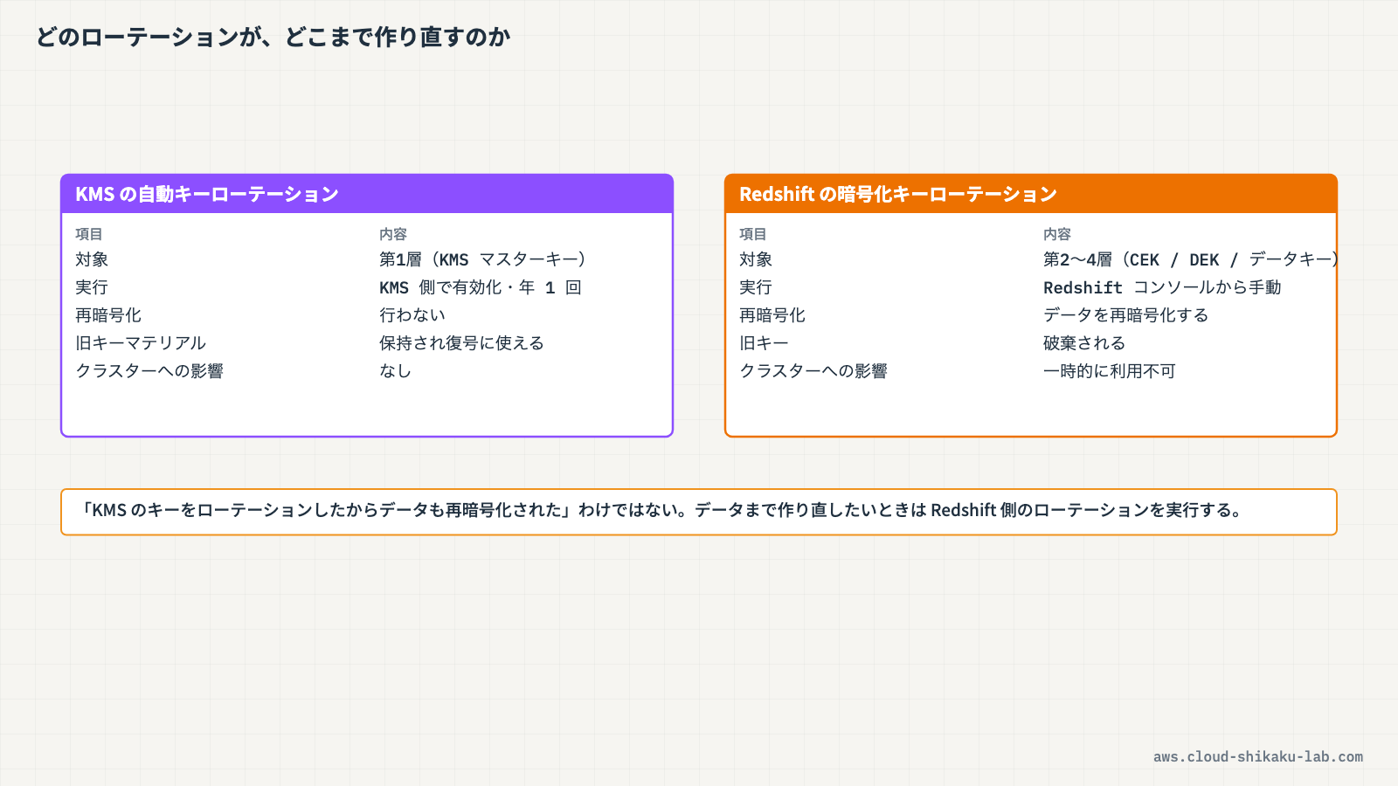Select データを再暗号化する cell
Viewport: 1398px width, 786px height.
tap(1125, 315)
